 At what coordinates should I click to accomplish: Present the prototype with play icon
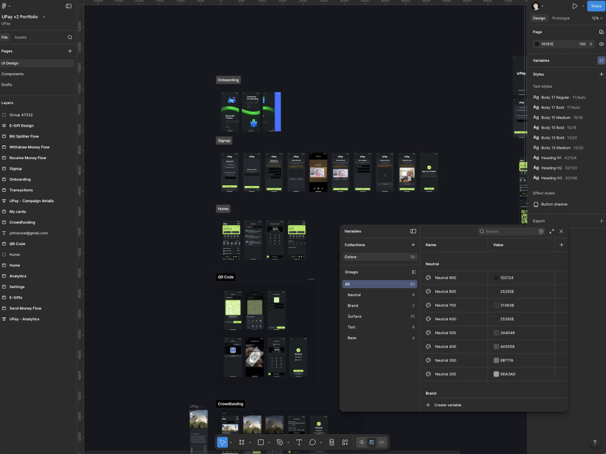574,6
